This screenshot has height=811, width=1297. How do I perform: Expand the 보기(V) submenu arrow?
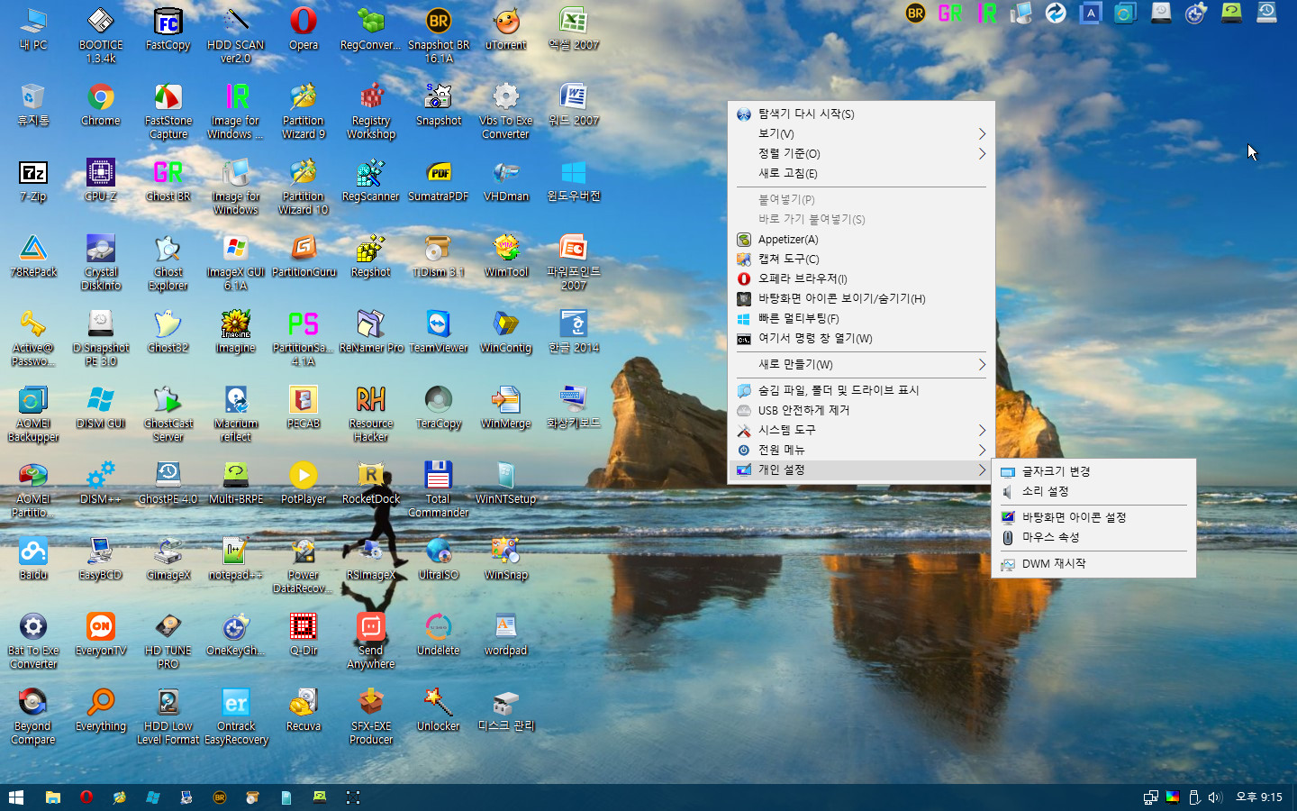[x=982, y=133]
